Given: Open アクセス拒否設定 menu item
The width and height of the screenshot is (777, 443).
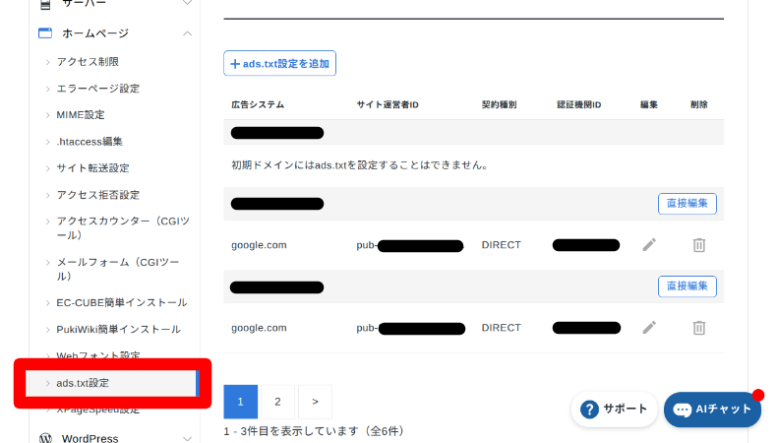Looking at the screenshot, I should (98, 195).
